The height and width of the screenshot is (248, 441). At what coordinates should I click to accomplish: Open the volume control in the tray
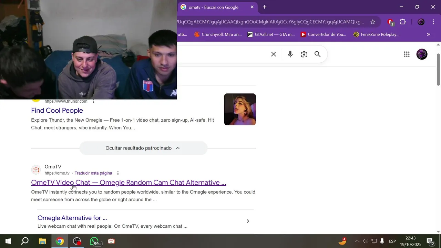pyautogui.click(x=365, y=241)
